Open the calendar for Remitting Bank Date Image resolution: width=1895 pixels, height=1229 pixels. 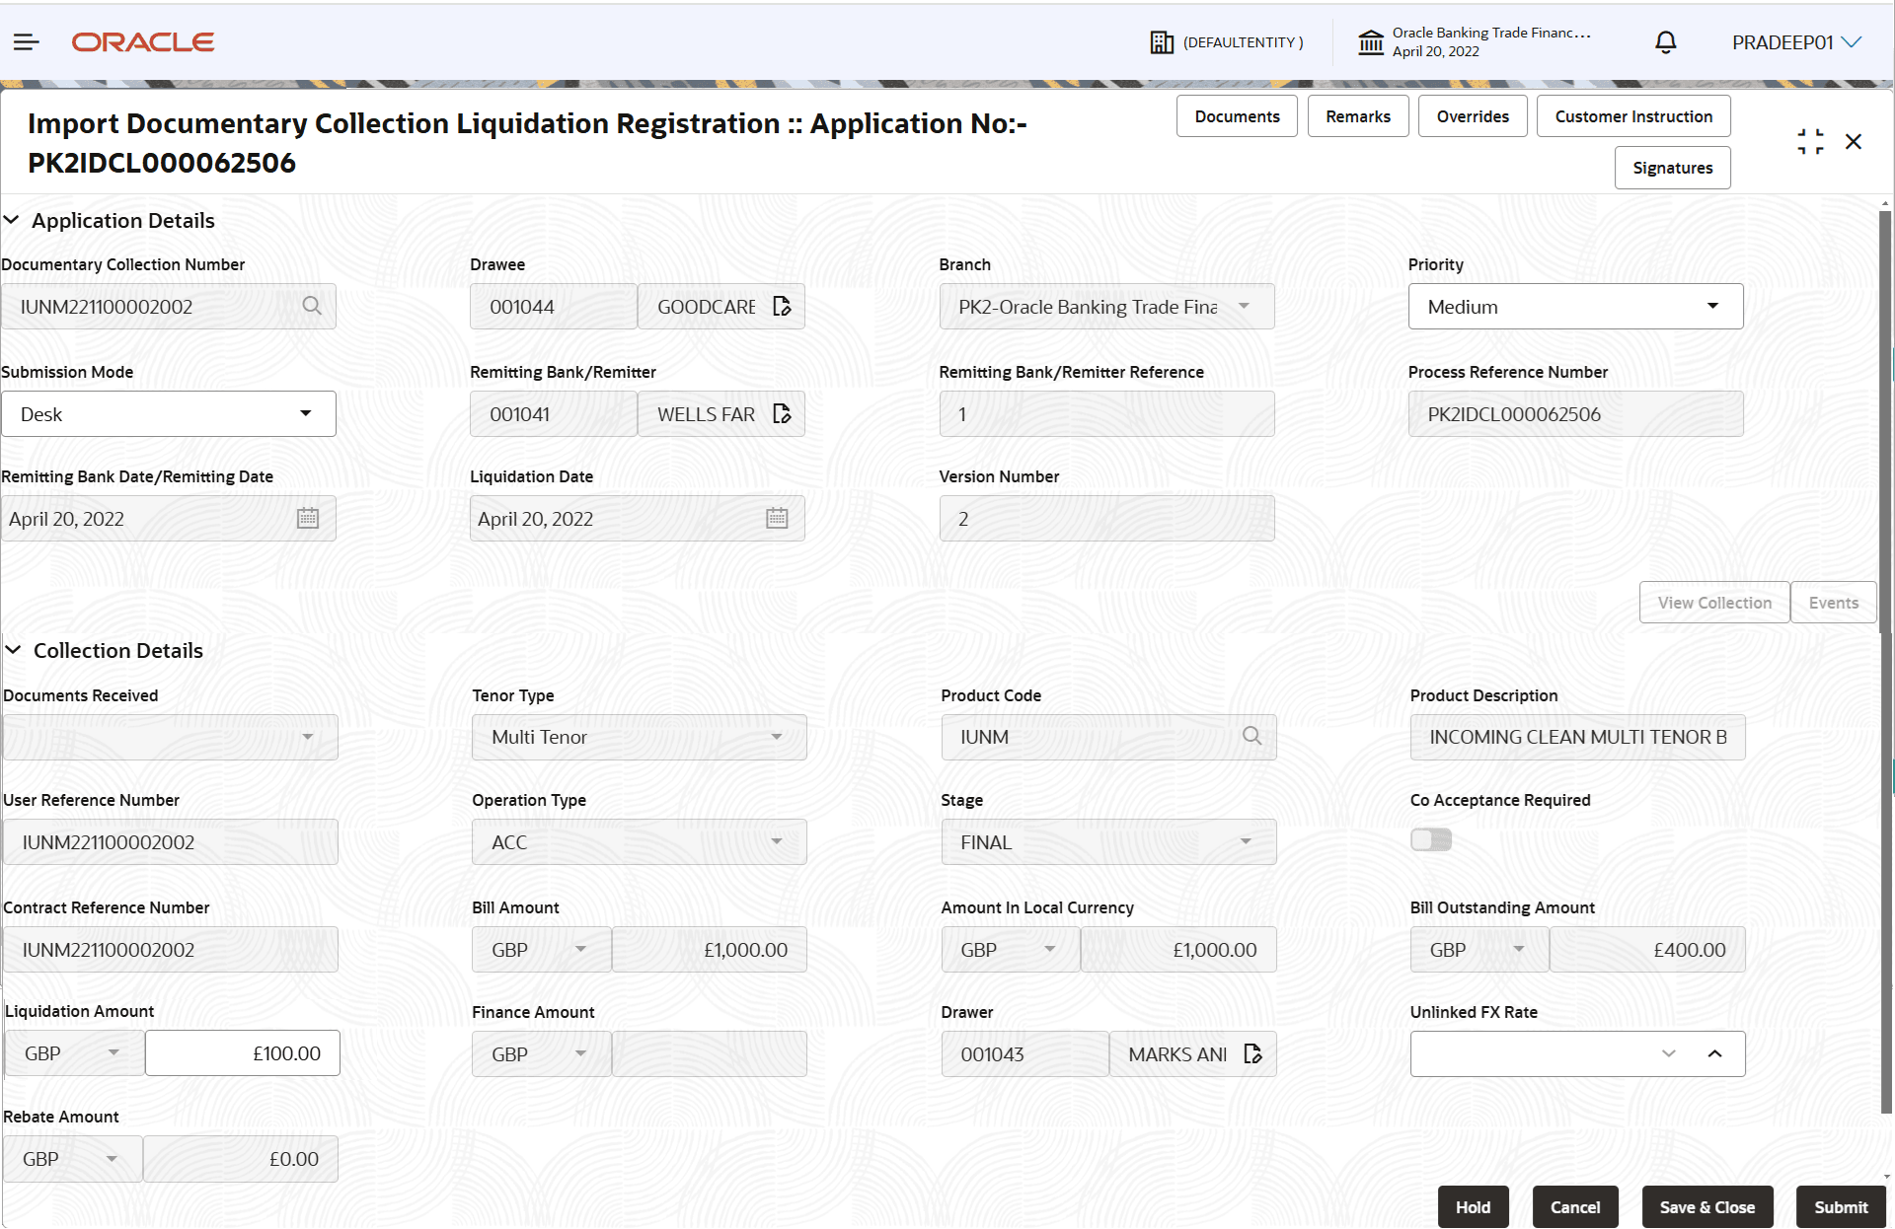[x=307, y=518]
